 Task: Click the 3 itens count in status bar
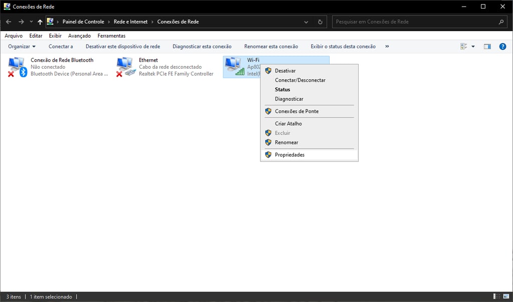[14, 297]
